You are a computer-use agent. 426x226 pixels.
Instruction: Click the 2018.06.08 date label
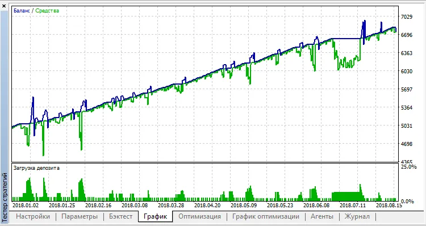pos(316,205)
